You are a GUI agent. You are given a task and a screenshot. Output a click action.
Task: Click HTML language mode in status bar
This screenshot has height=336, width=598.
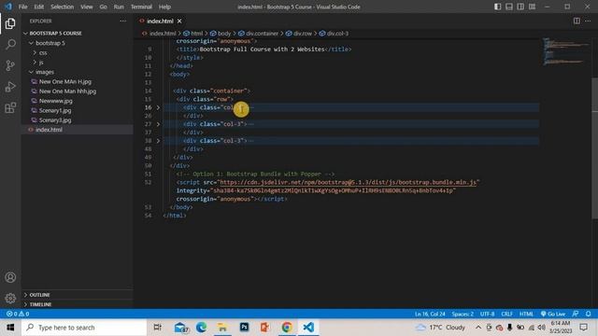[x=526, y=314]
